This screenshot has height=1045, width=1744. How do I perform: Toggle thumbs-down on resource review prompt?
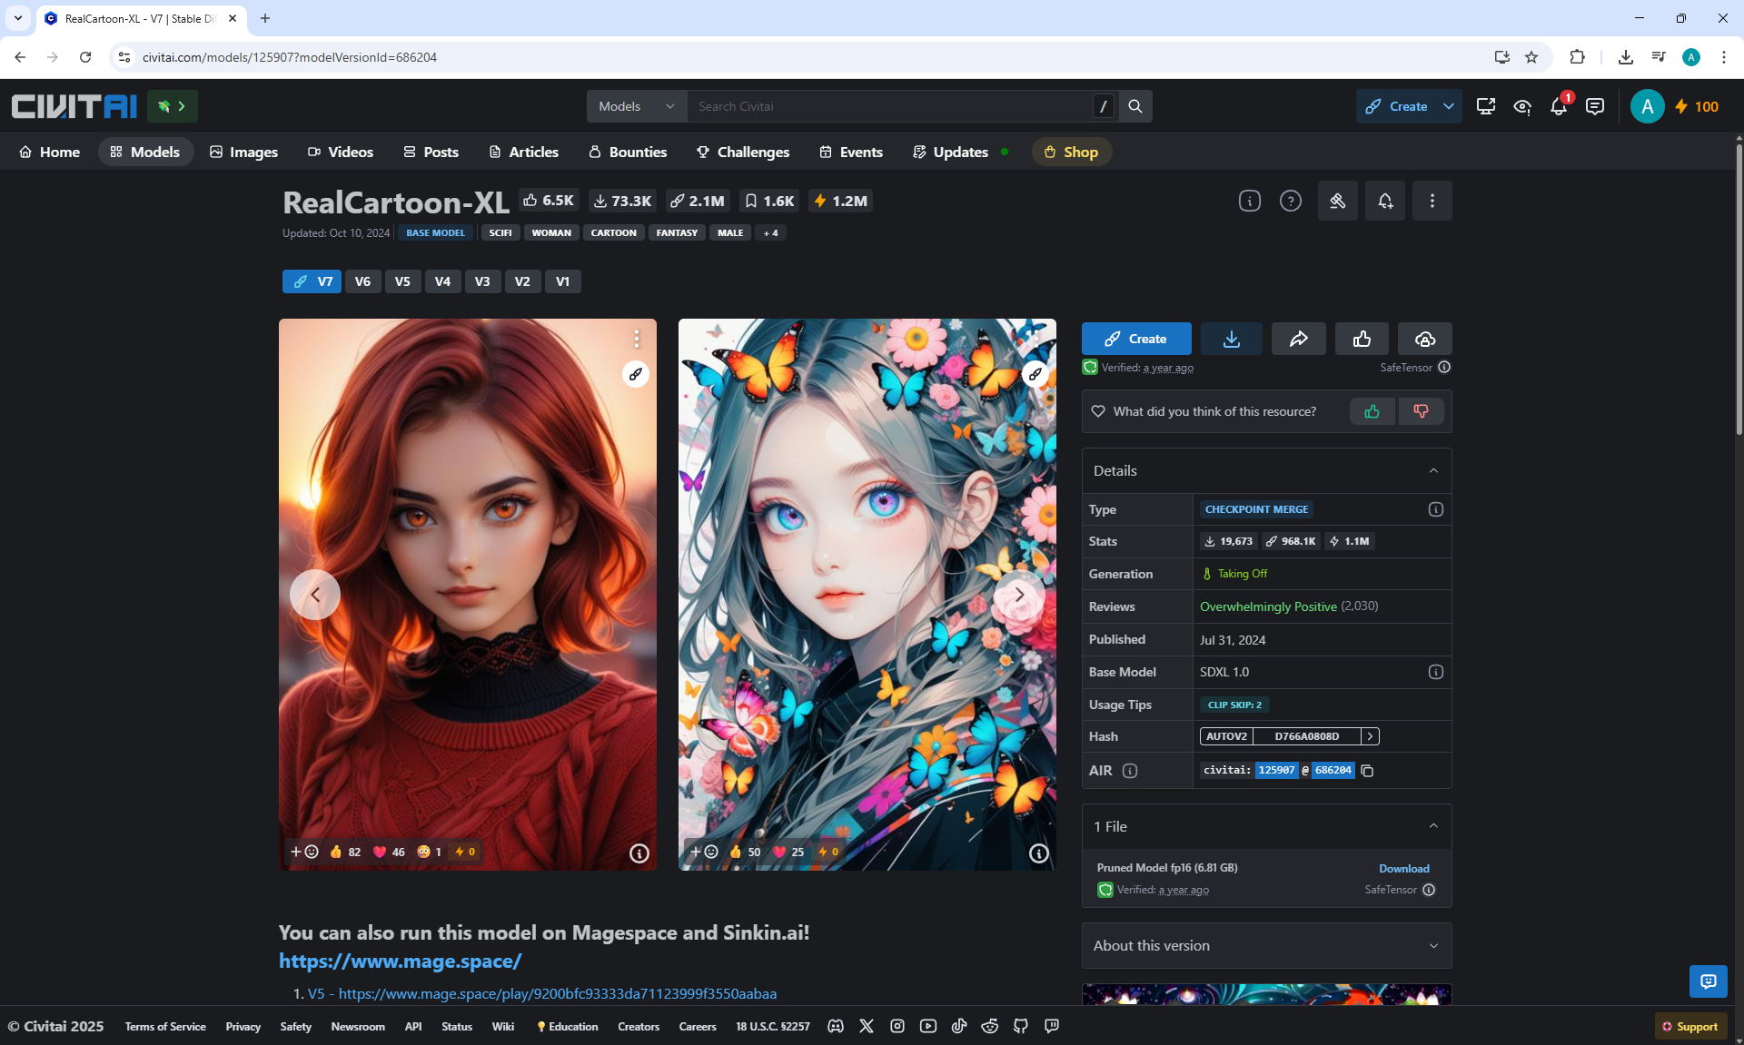pos(1421,411)
